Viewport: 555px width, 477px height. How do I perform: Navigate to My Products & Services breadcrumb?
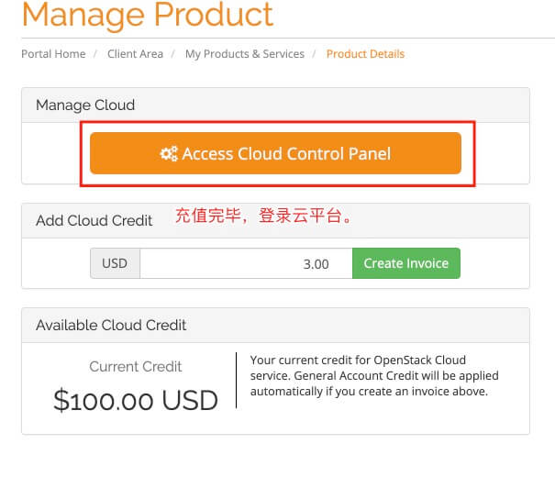(x=245, y=54)
